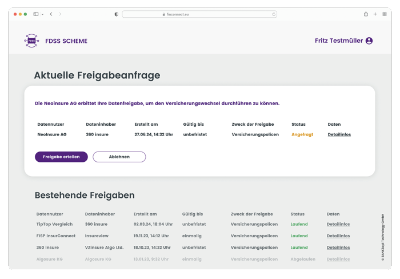Click the FDSS SCHEME title text
Viewport: 400px width, 279px height.
[x=66, y=41]
